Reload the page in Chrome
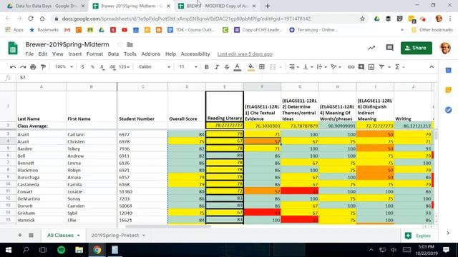458x257 pixels. click(31, 19)
